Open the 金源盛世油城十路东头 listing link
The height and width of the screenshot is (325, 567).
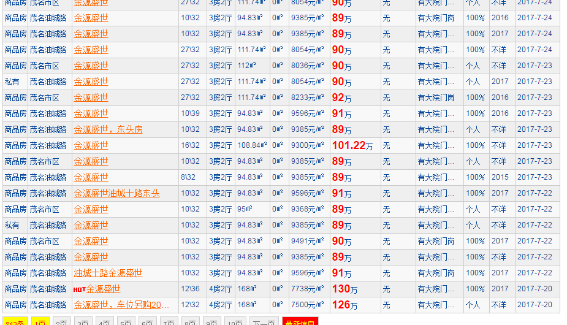[x=116, y=193]
